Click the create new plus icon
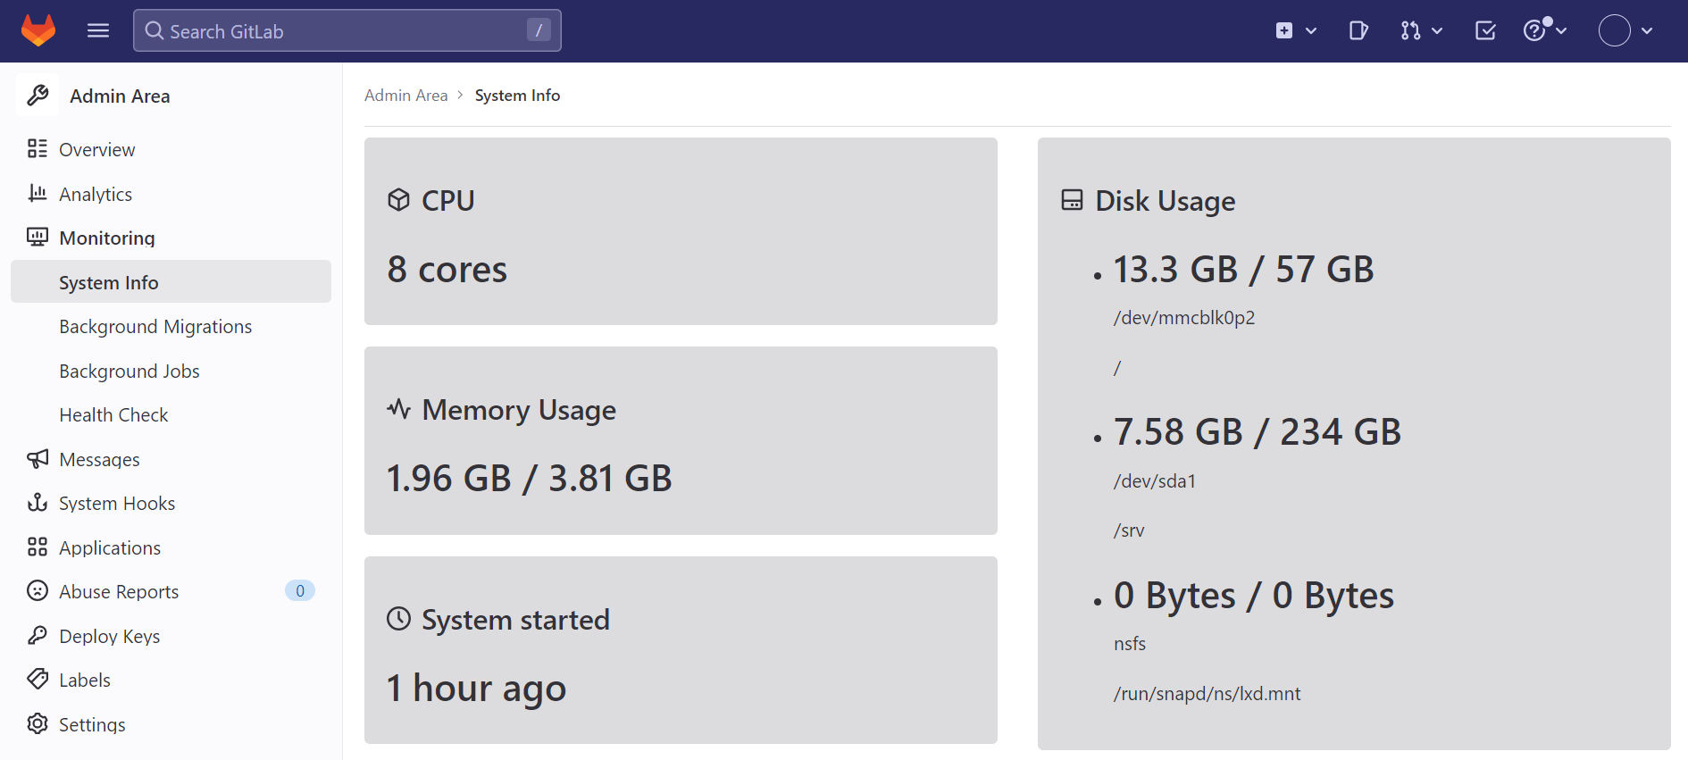 tap(1284, 31)
